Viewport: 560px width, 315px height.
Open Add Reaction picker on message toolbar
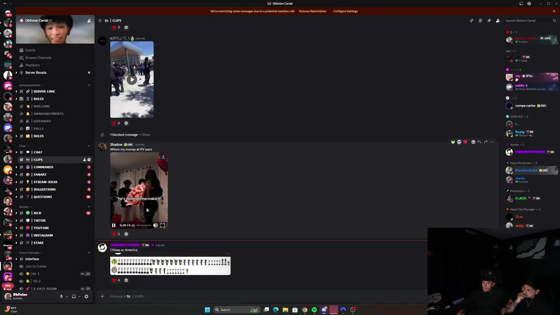click(473, 142)
